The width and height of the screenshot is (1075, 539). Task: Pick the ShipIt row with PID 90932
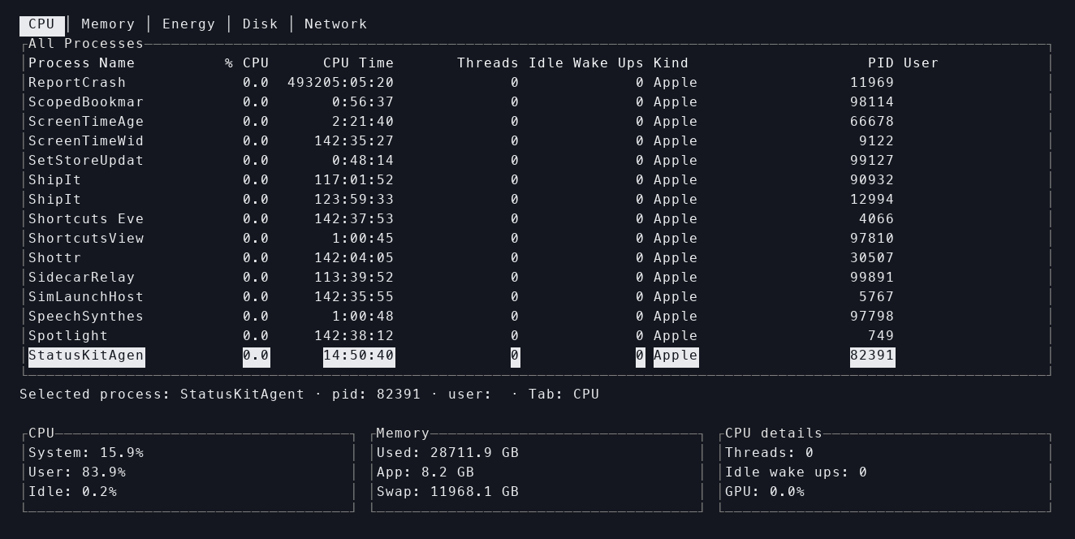tap(55, 180)
